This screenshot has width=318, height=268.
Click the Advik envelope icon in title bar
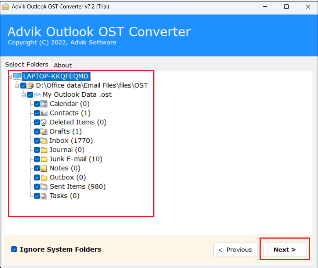click(6, 7)
